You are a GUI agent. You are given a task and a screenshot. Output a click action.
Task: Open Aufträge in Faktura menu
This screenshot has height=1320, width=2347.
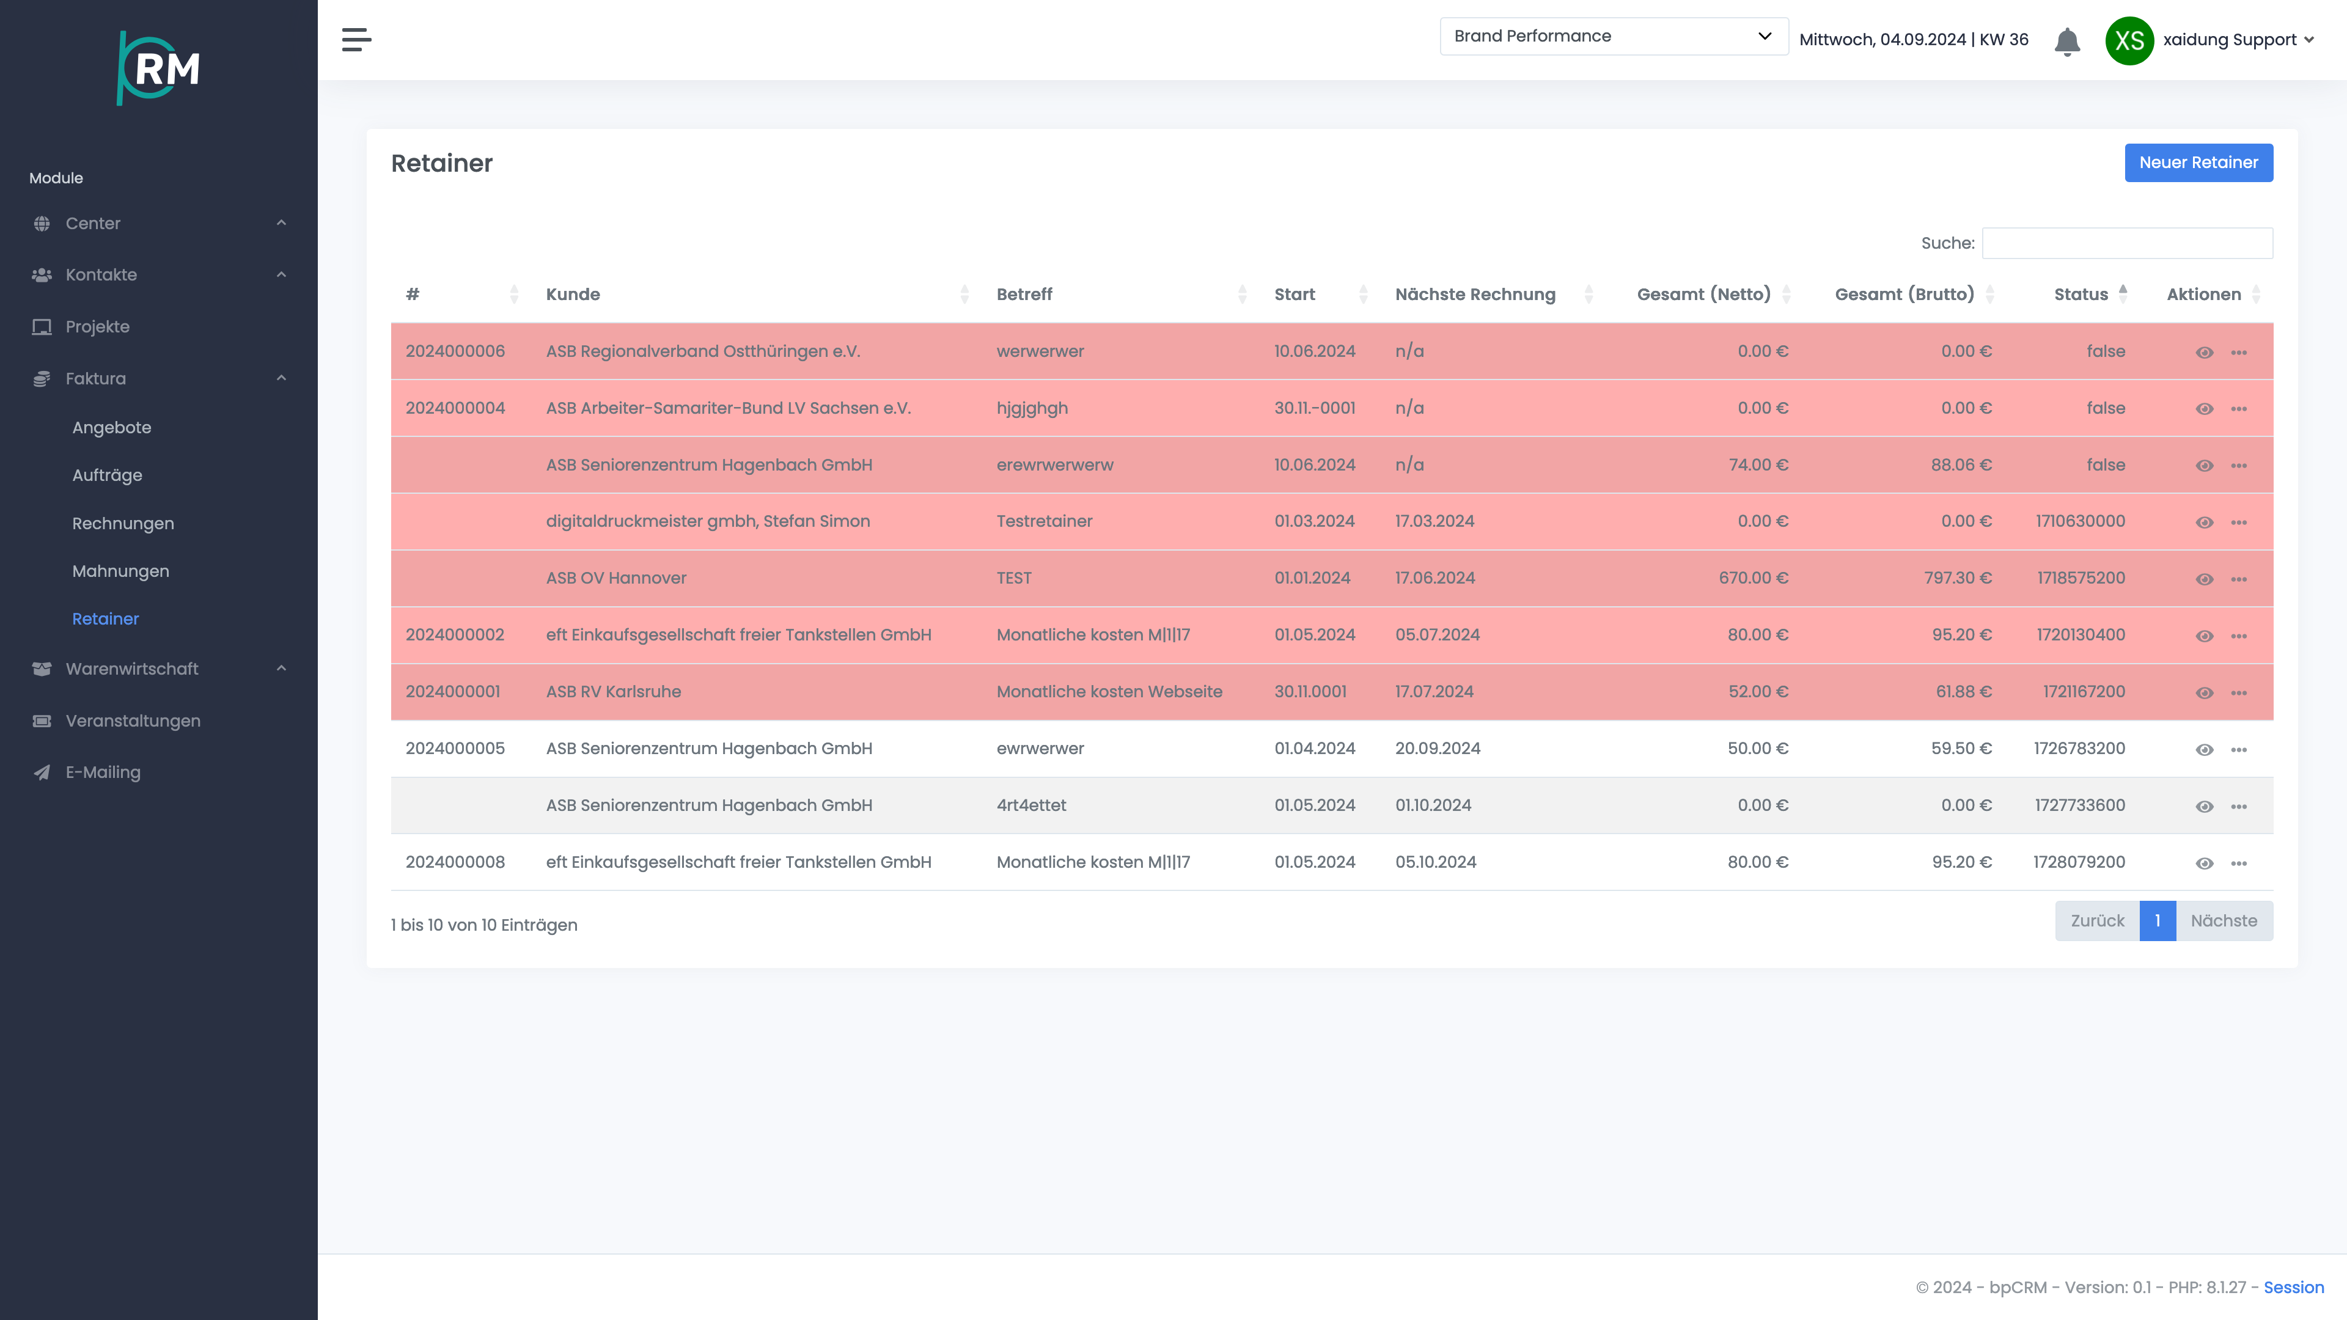point(106,475)
